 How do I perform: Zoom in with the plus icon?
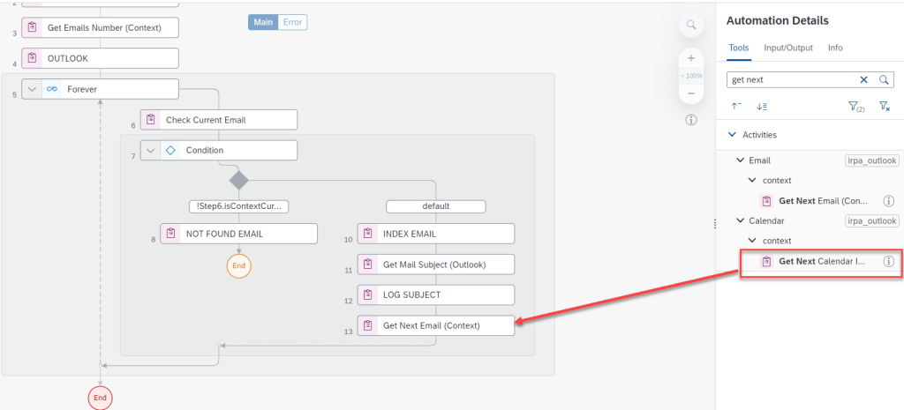tap(691, 58)
